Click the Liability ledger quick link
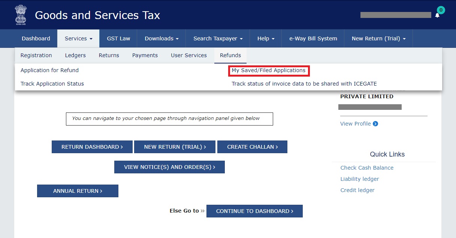Viewport: 456px width, 238px height. pyautogui.click(x=359, y=179)
